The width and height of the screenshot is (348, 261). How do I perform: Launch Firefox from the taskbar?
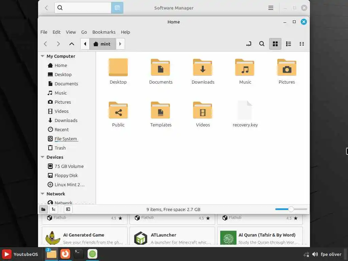65,254
